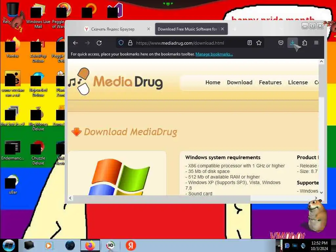Open the shield tracking protection icon
This screenshot has height=252, width=336.
[121, 43]
